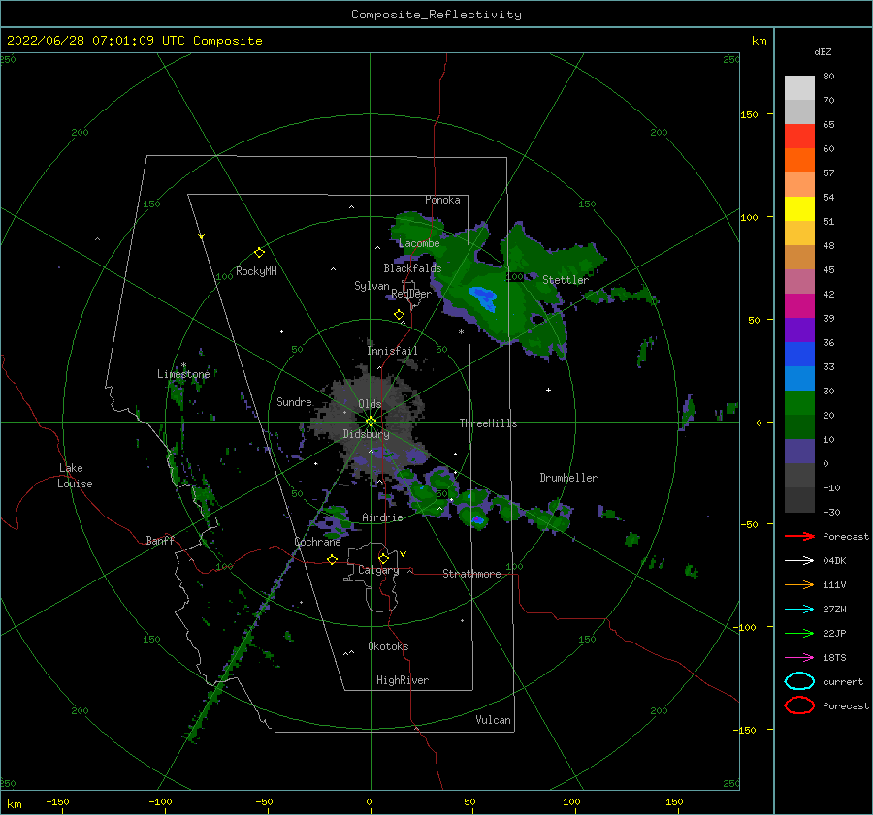Viewport: 873px width, 815px height.
Task: Click the dark orange 60 dBZ swatch
Action: (799, 161)
